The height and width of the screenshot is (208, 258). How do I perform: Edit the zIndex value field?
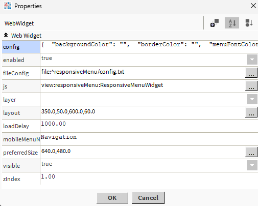tap(149, 179)
